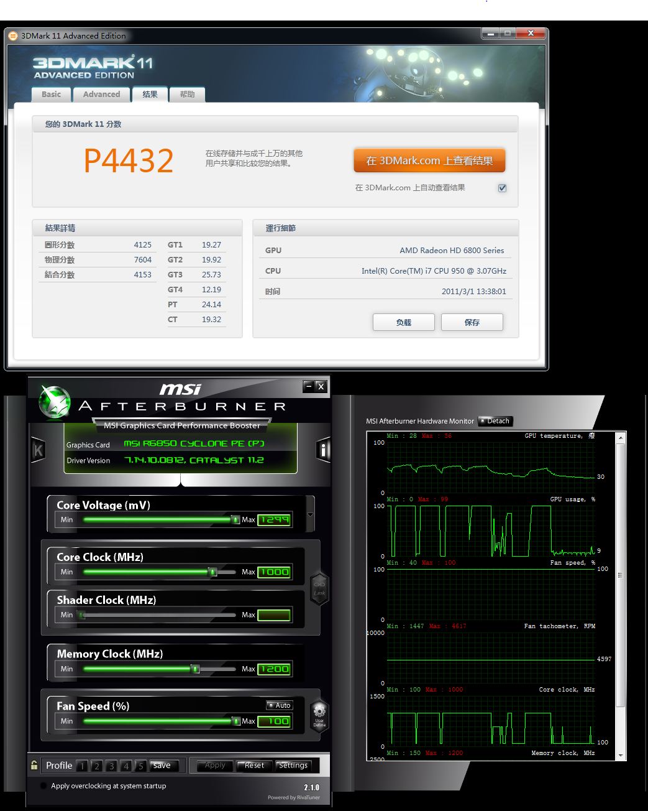The height and width of the screenshot is (811, 648).
Task: Click the GT1 result 19.27
Action: [x=211, y=245]
